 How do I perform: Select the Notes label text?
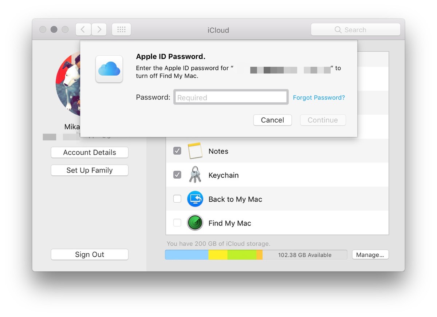(219, 151)
